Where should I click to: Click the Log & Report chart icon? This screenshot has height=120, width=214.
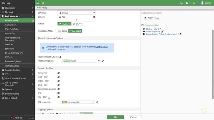click(x=3, y=98)
